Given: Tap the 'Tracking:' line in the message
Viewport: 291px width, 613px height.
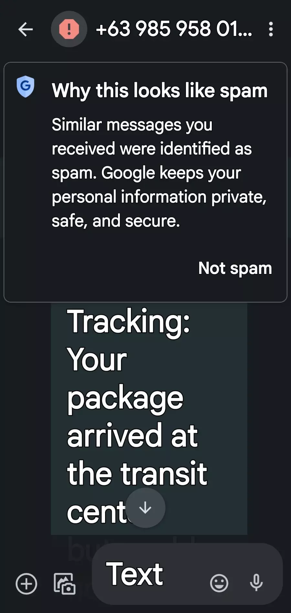Looking at the screenshot, I should point(128,321).
